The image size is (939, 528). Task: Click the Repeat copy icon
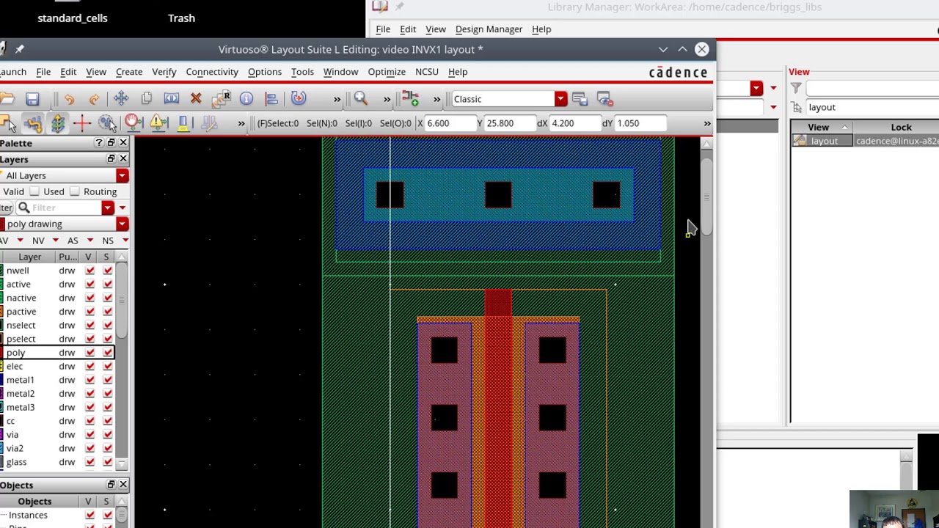(221, 99)
